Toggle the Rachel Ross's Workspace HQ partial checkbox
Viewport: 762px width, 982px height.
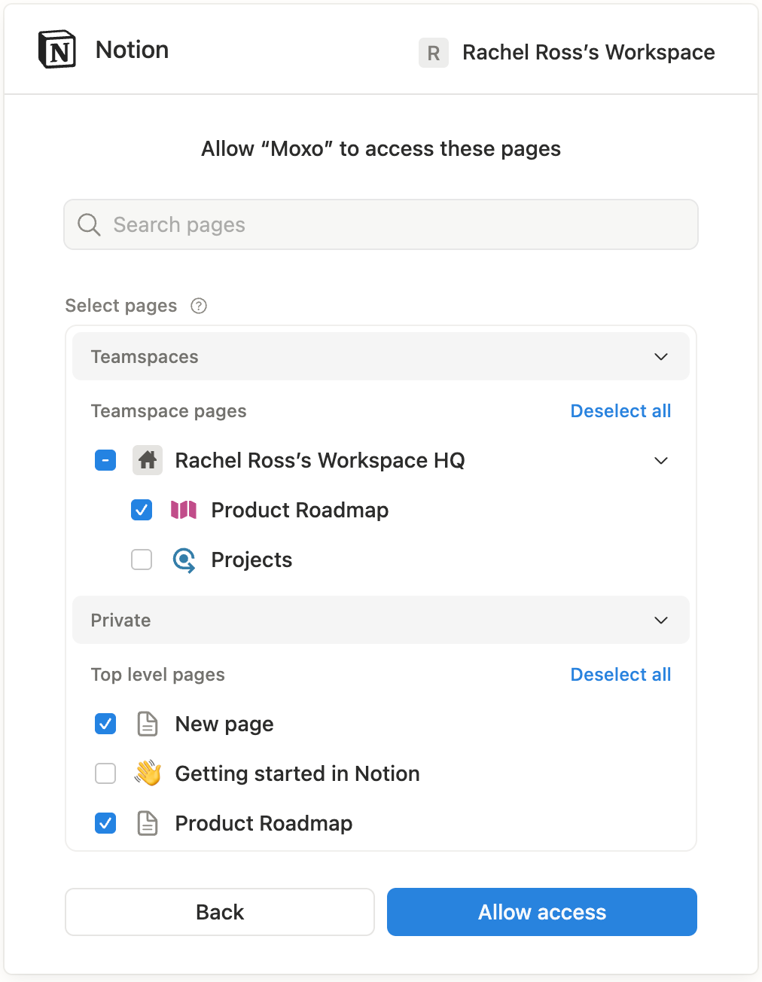click(x=105, y=460)
